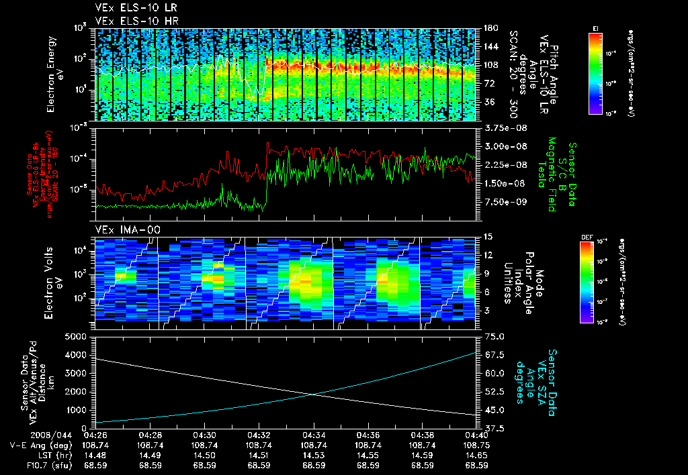This screenshot has width=688, height=475.
Task: Select the 'VEx ELS-10 LR' plot title
Action: (136, 8)
